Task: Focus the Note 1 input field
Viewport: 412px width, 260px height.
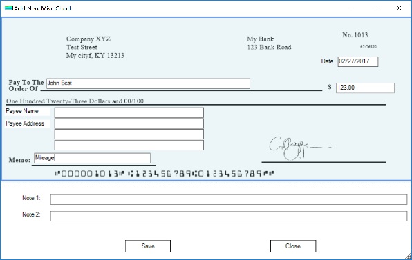Action: point(229,199)
